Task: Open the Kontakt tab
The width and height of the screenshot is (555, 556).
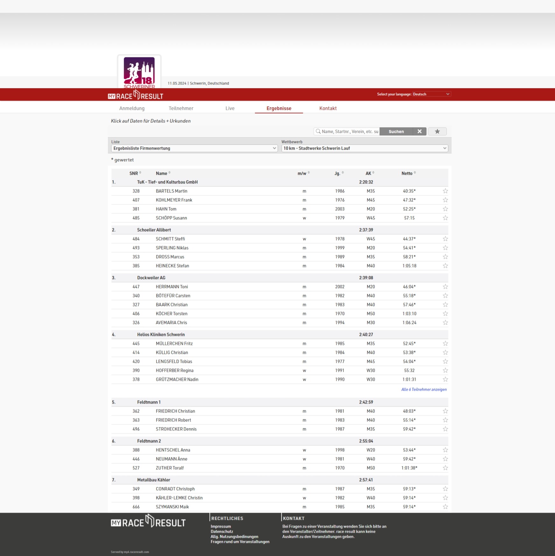Action: coord(328,108)
